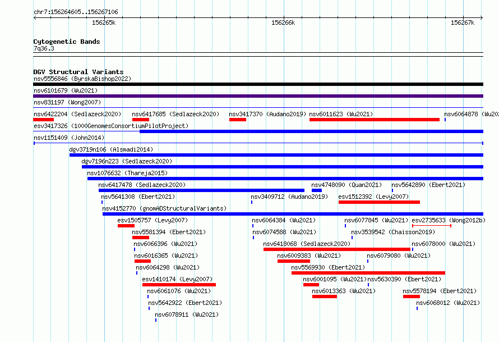The height and width of the screenshot is (342, 499).
Task: Click the 7q36.3 cytogenetic band label
Action: point(44,48)
